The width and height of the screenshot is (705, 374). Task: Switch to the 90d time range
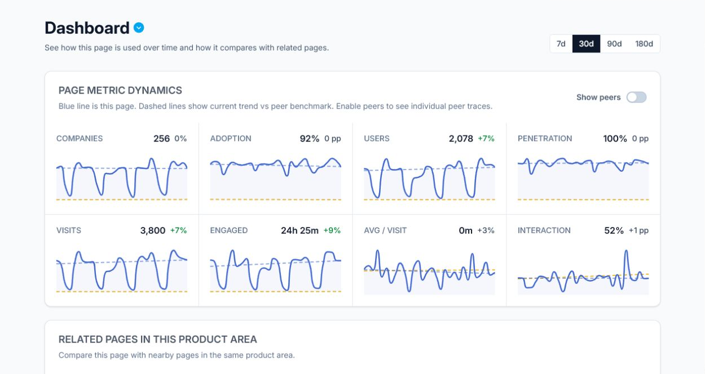coord(614,44)
